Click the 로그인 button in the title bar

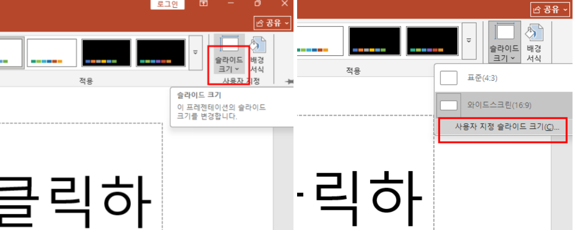pos(167,4)
